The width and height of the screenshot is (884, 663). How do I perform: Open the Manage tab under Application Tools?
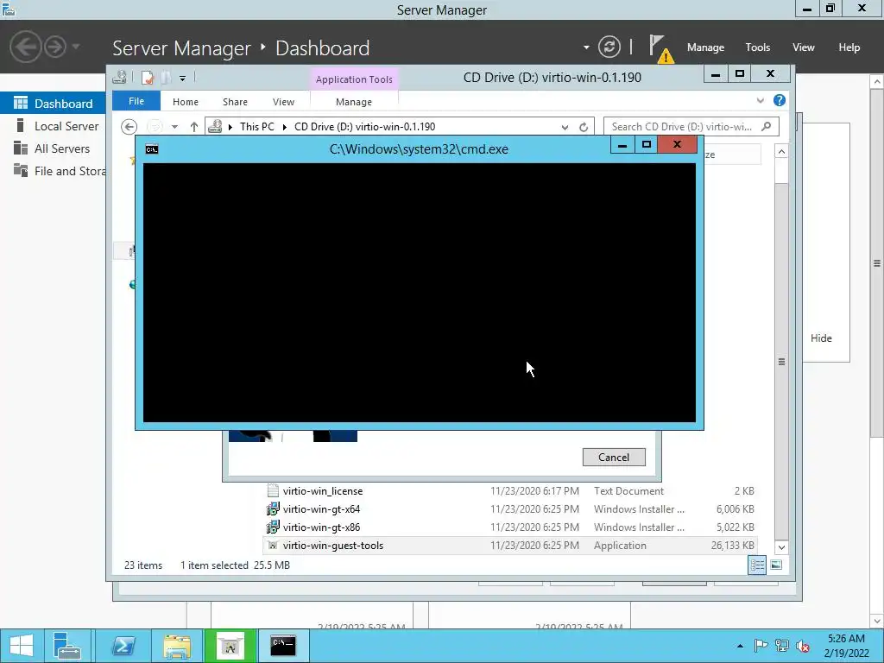pyautogui.click(x=354, y=102)
